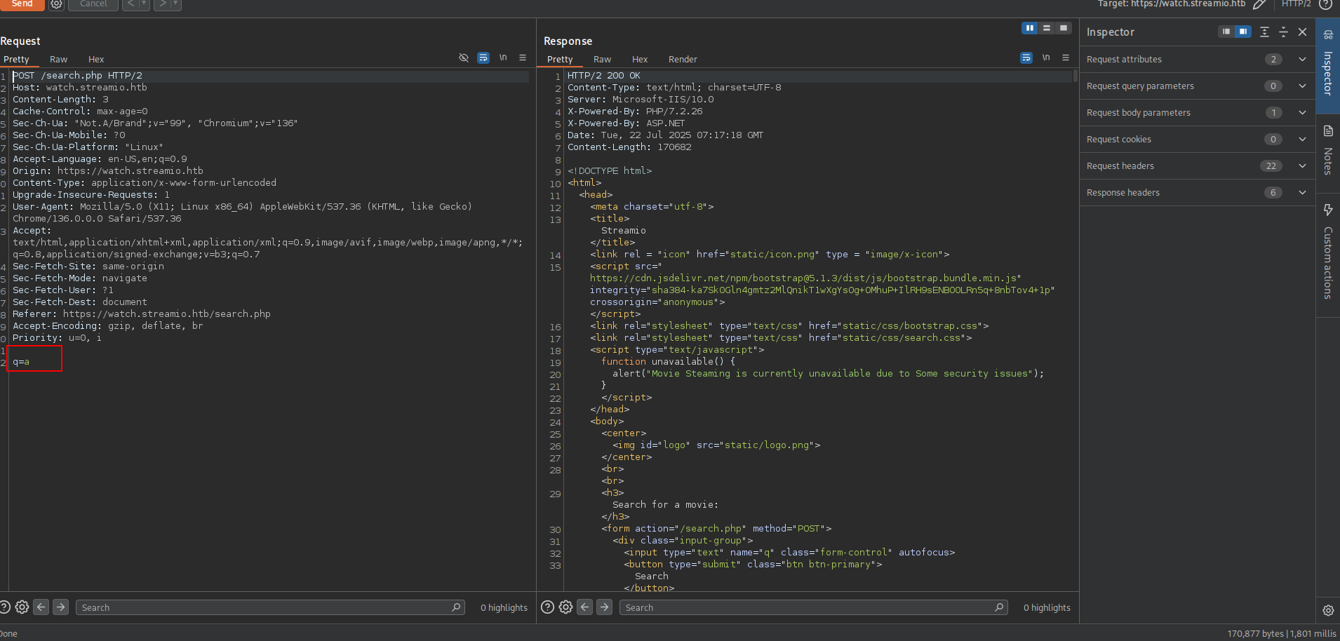Viewport: 1340px width, 641px height.
Task: Toggle HTTP/2 protocol indicator
Action: [x=1296, y=4]
